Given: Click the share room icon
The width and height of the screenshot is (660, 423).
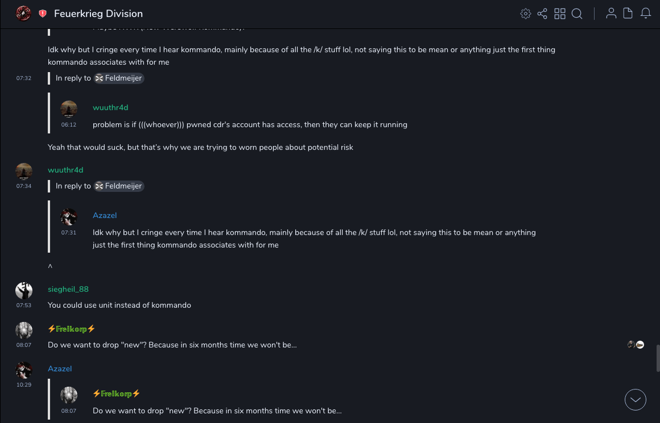Looking at the screenshot, I should pos(542,14).
